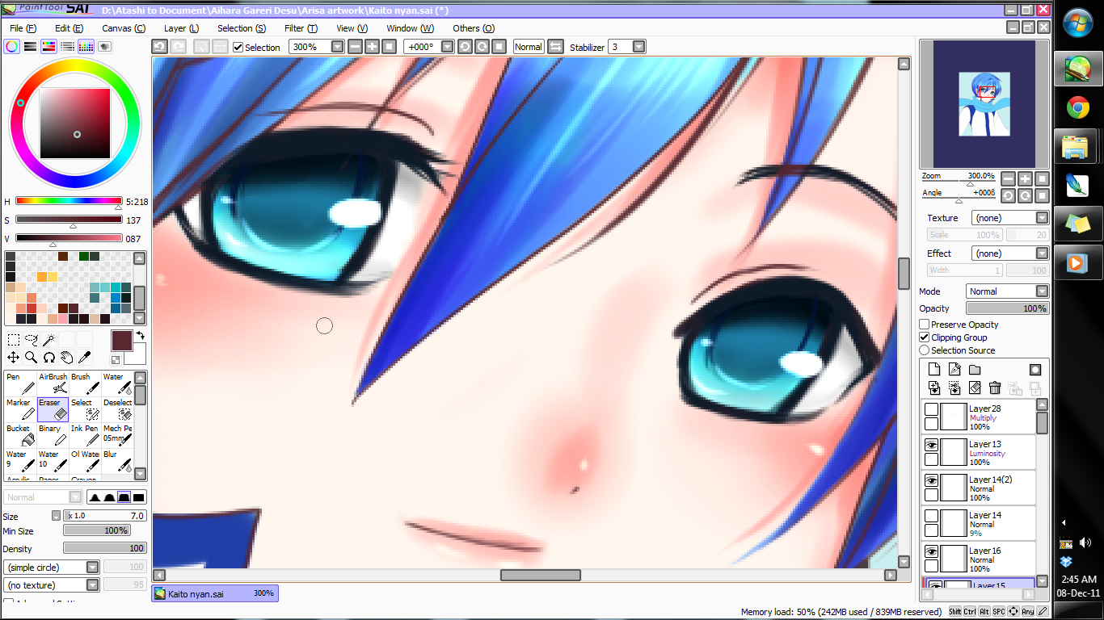Toggle the RGB slider panel
The width and height of the screenshot is (1104, 620).
(x=31, y=47)
